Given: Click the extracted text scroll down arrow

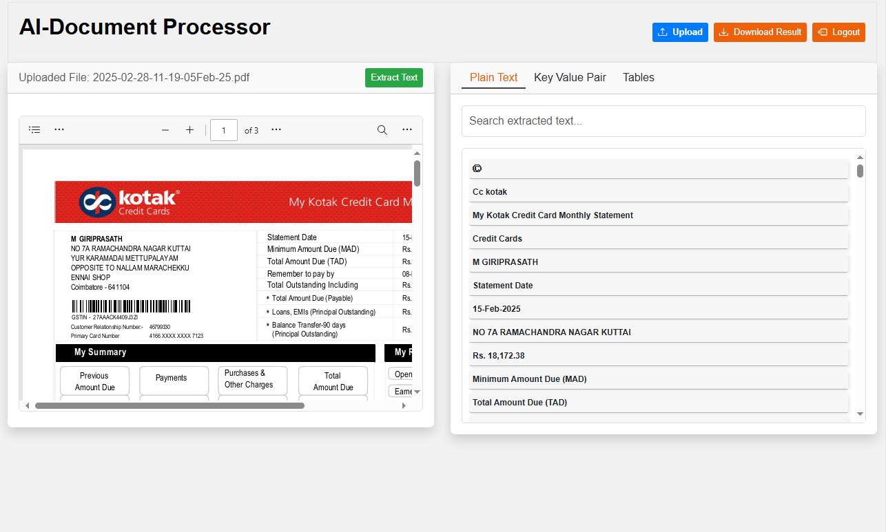Looking at the screenshot, I should [x=860, y=414].
